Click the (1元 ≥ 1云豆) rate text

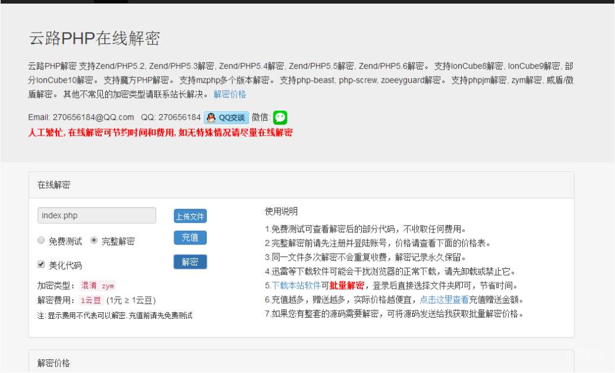click(131, 300)
